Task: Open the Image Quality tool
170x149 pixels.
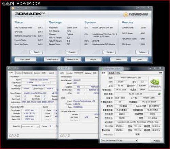Action: 52,59
